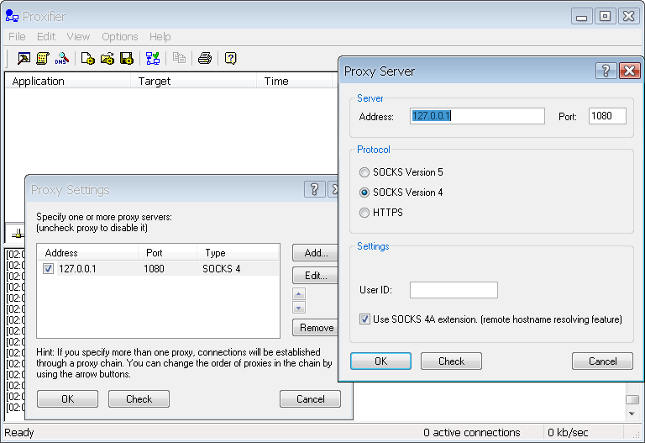Create a new profile via toolbar icon

(x=87, y=59)
